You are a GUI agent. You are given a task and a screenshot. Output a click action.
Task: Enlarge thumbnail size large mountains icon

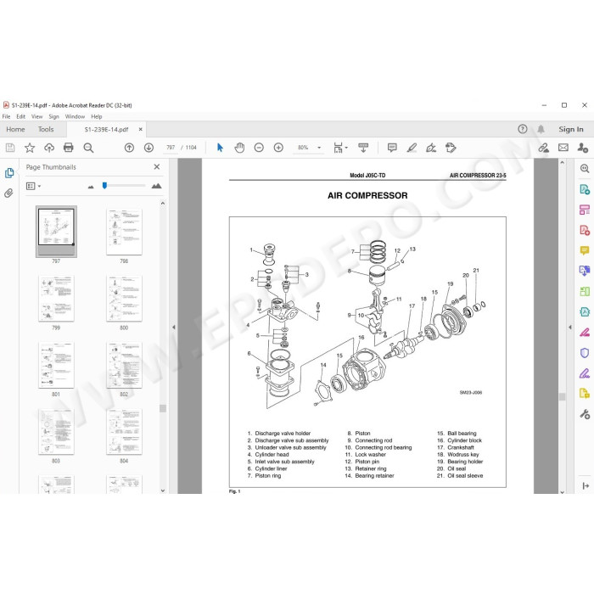tap(156, 186)
